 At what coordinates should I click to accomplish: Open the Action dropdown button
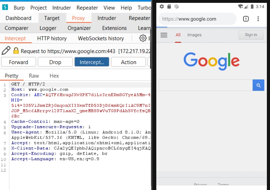[128, 62]
